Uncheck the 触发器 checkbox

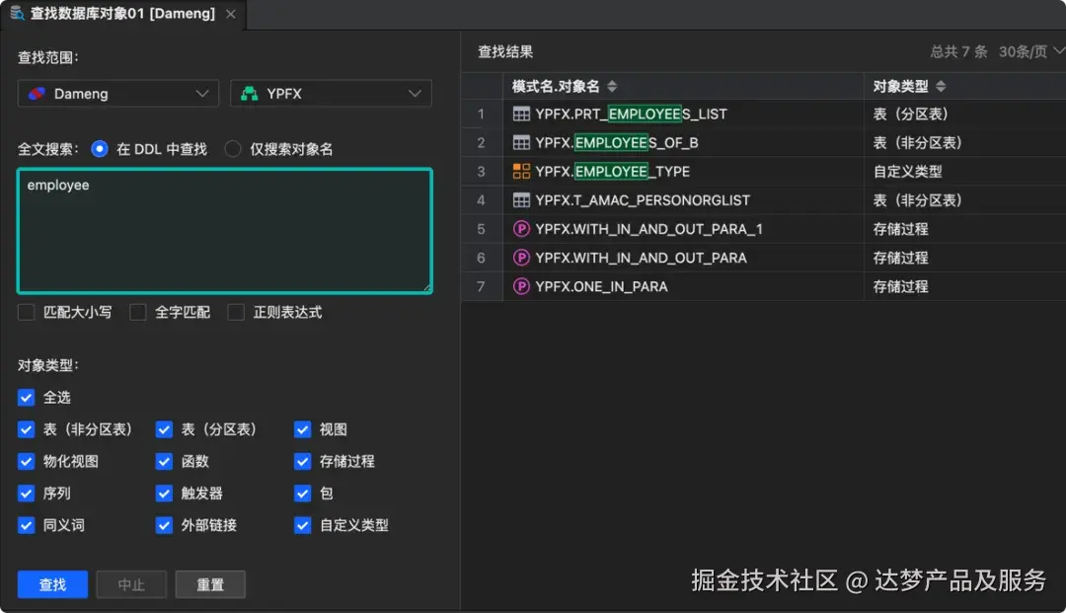click(164, 494)
